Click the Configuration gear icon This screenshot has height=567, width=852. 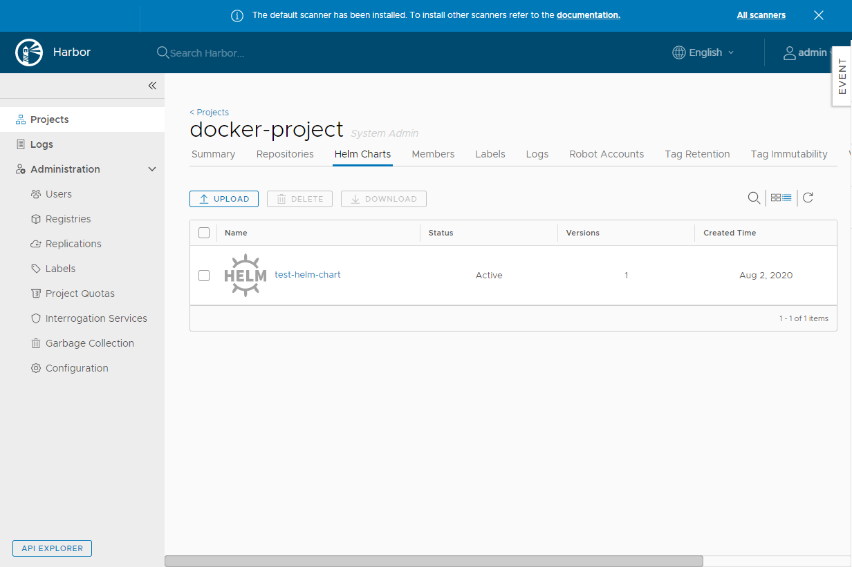[36, 368]
